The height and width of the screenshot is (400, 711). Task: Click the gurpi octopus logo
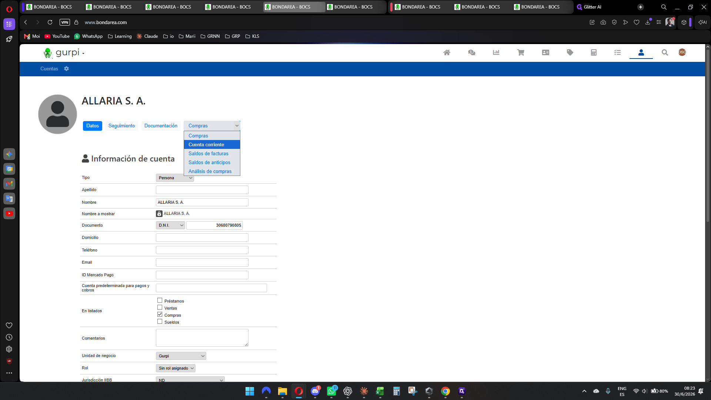(x=47, y=53)
